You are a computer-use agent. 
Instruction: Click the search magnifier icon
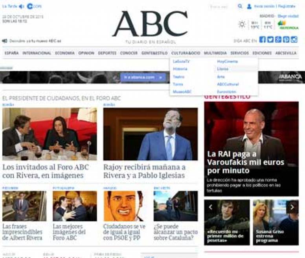click(x=240, y=6)
